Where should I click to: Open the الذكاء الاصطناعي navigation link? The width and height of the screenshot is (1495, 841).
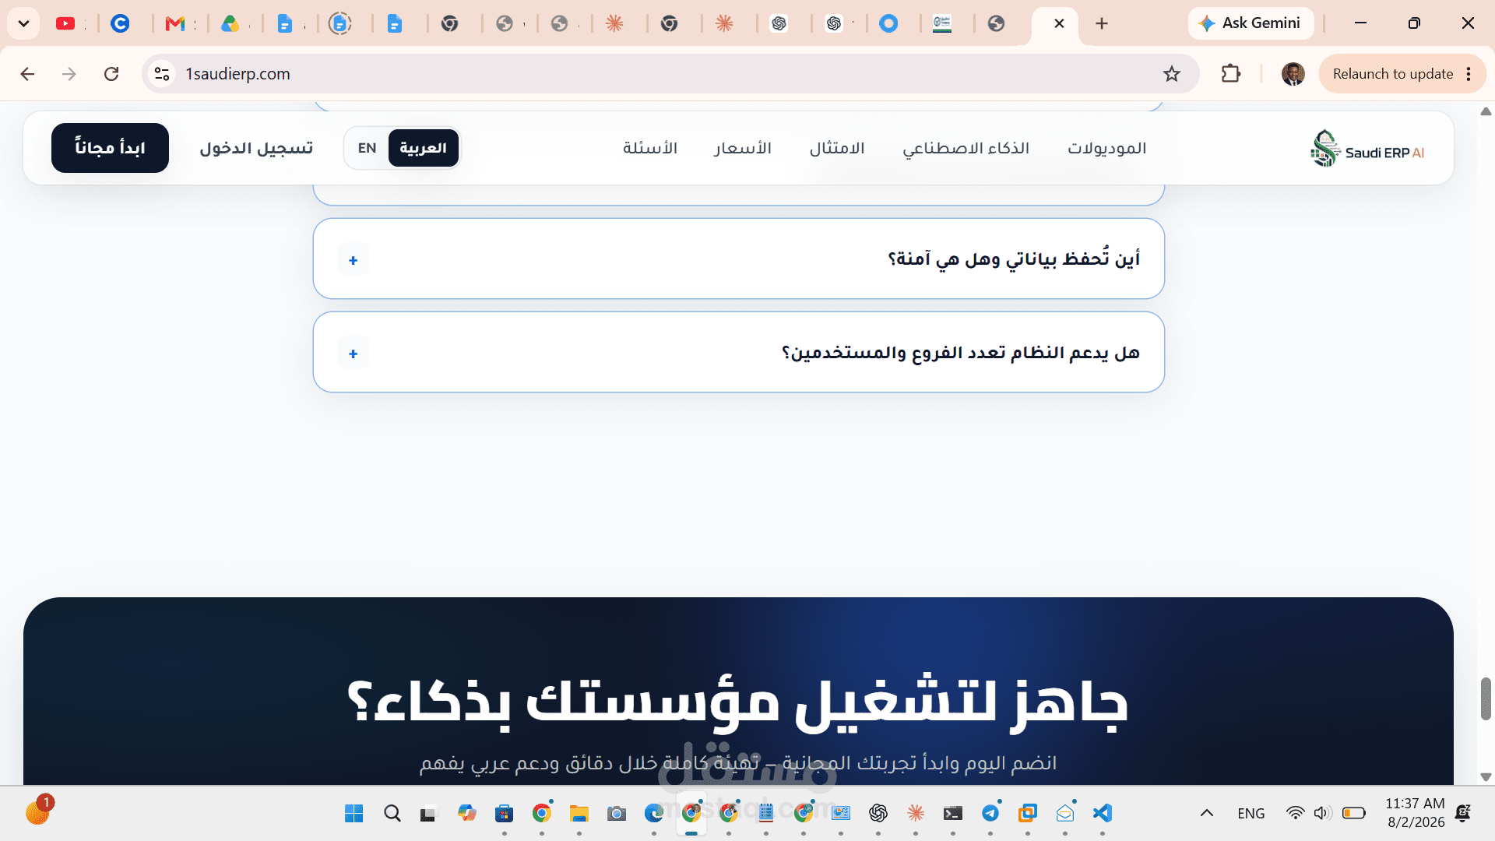click(966, 148)
